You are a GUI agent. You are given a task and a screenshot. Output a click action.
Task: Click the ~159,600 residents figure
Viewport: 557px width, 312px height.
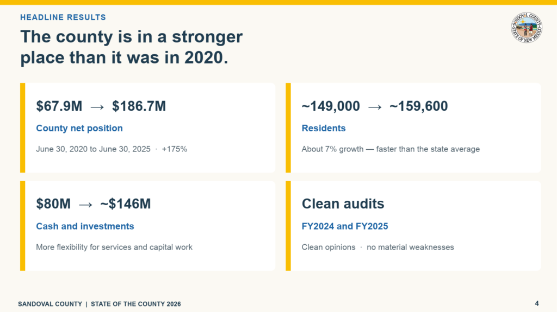pyautogui.click(x=418, y=106)
